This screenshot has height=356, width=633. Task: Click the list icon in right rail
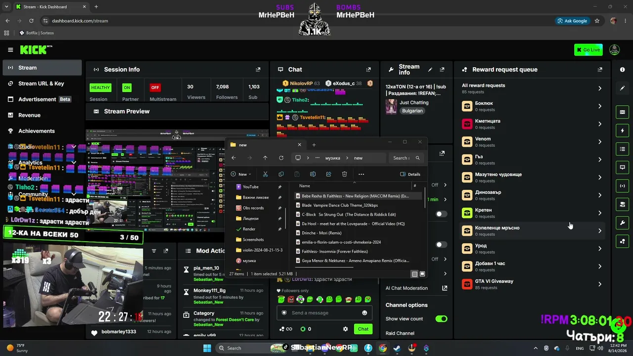pyautogui.click(x=622, y=149)
